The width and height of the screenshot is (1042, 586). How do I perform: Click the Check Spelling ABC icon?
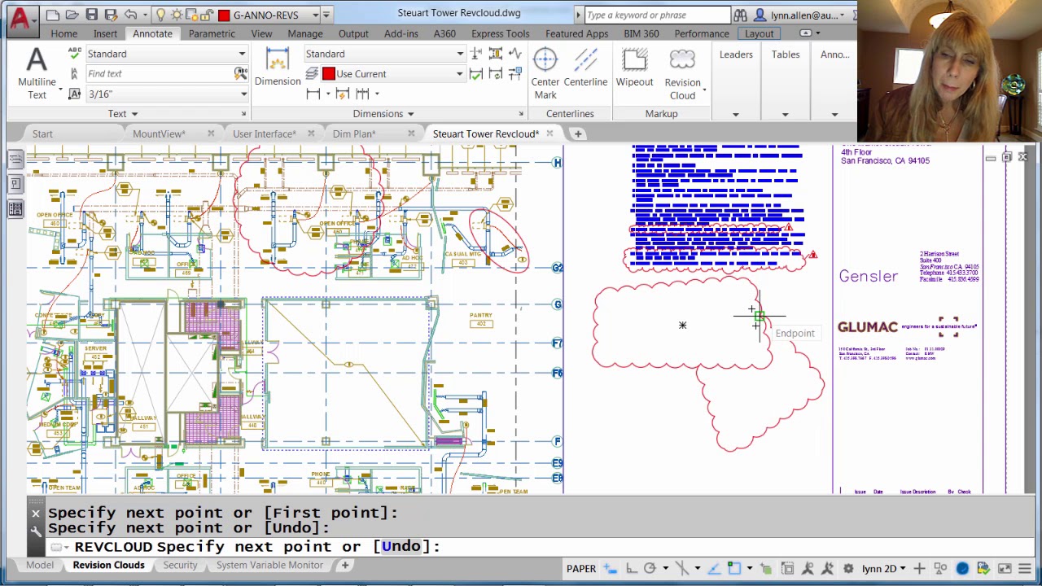coord(74,54)
